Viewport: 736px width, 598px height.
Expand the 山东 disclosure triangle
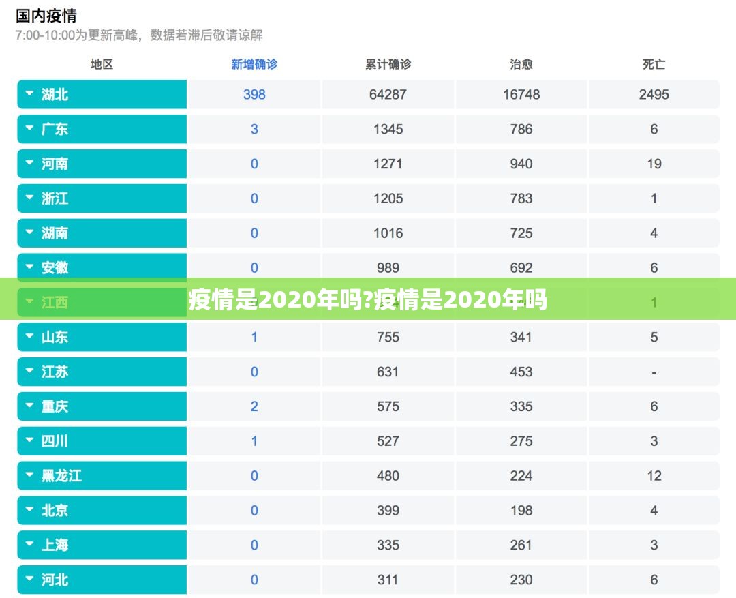coord(29,337)
